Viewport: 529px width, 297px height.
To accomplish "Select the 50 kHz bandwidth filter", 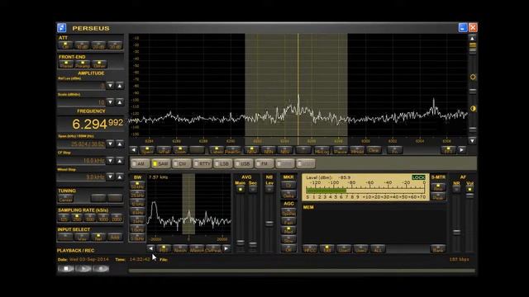I will (x=137, y=186).
